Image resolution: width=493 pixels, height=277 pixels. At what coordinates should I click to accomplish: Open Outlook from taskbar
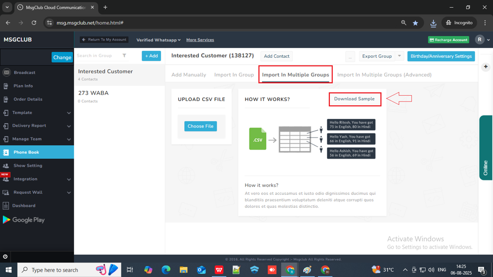tap(201, 270)
